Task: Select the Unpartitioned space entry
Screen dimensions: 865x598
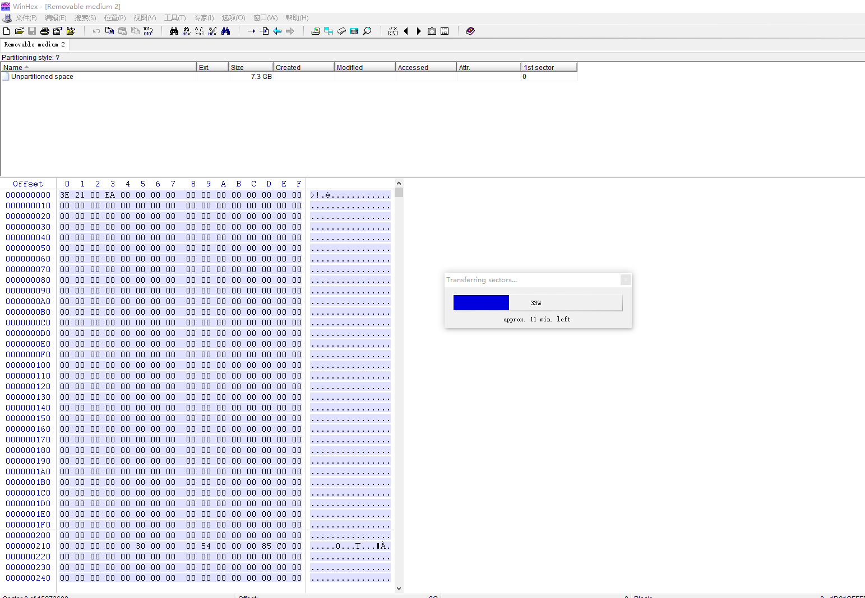Action: [x=42, y=77]
